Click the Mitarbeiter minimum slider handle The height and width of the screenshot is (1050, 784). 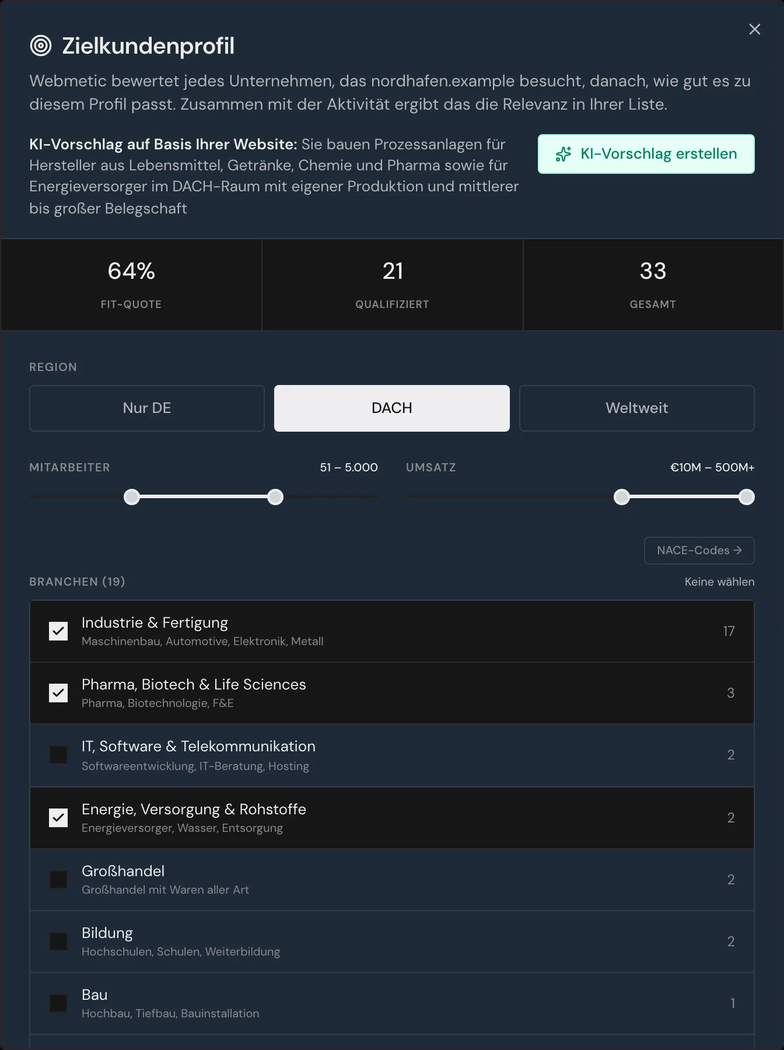132,497
